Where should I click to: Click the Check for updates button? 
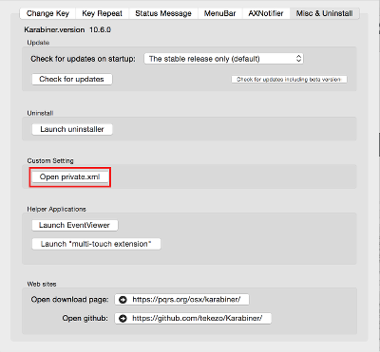72,79
